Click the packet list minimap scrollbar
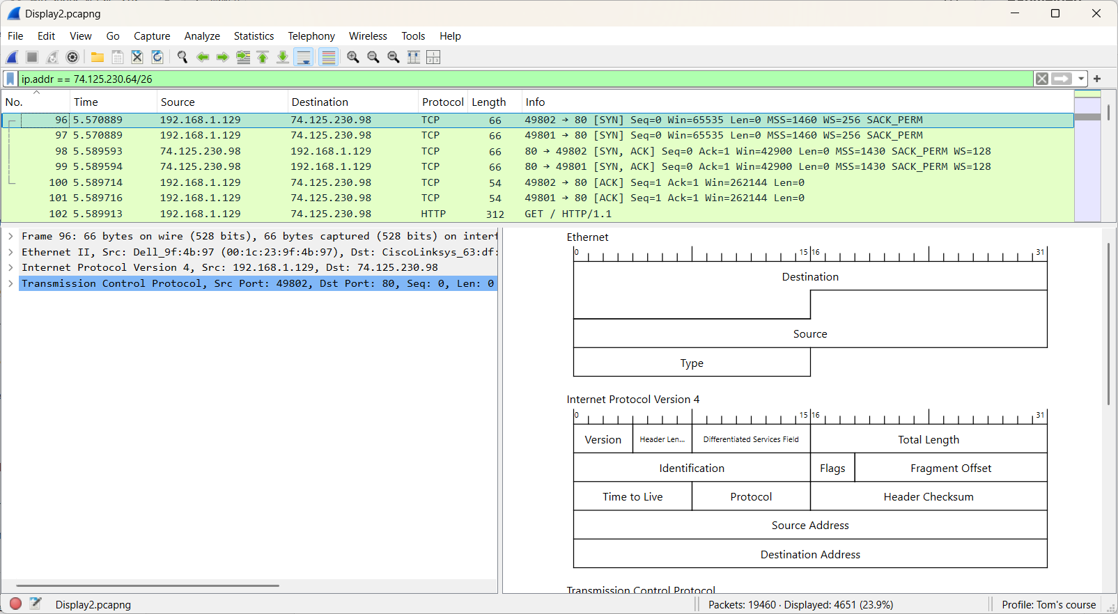 [1087, 156]
